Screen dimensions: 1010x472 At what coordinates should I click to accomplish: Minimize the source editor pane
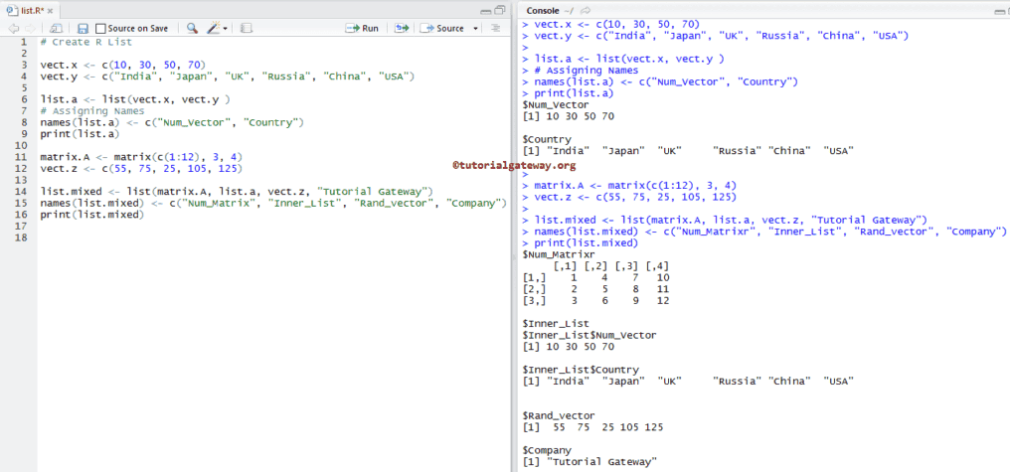click(486, 10)
